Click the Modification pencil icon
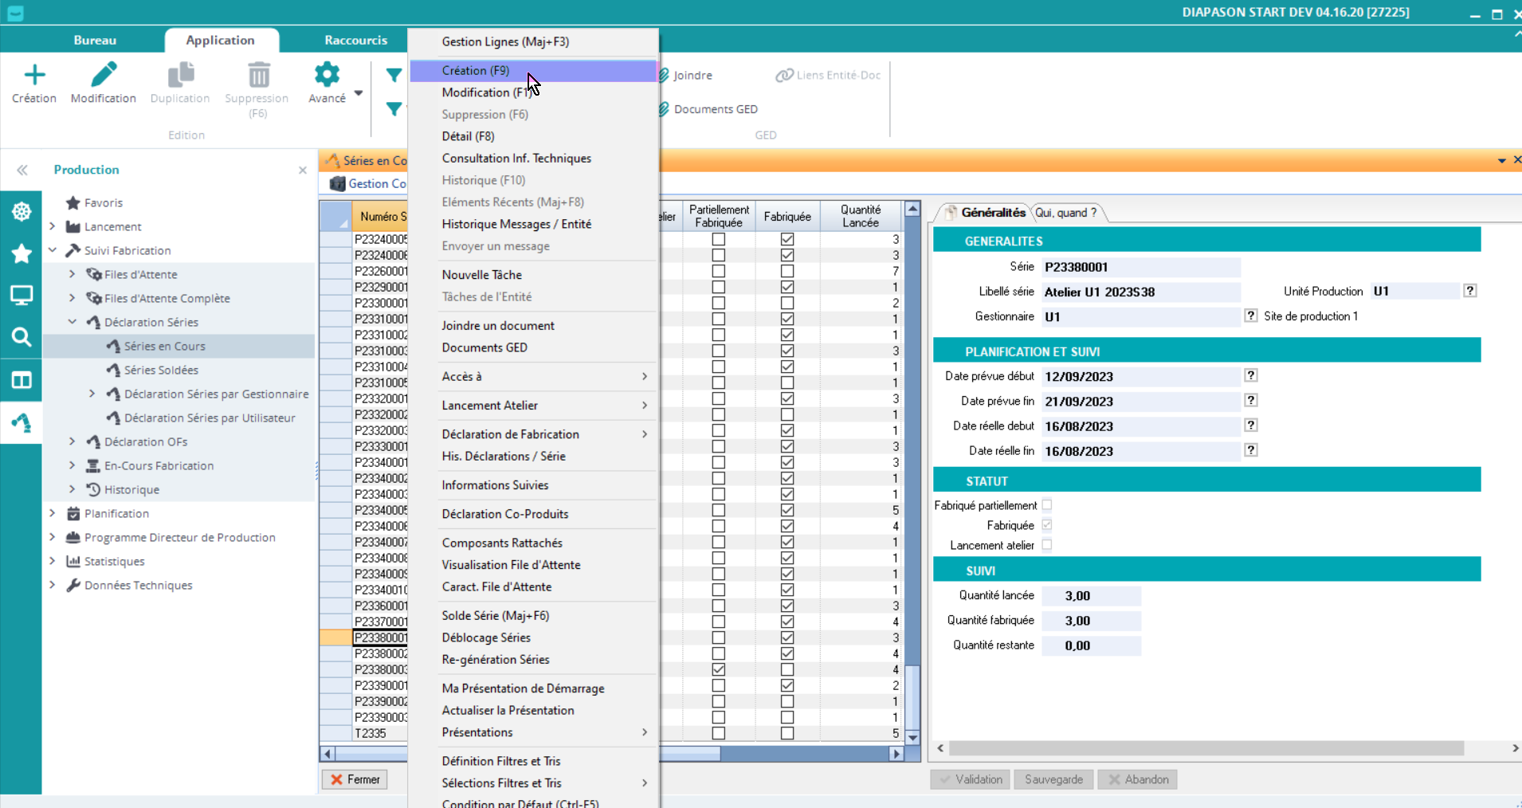The width and height of the screenshot is (1522, 808). (x=104, y=76)
